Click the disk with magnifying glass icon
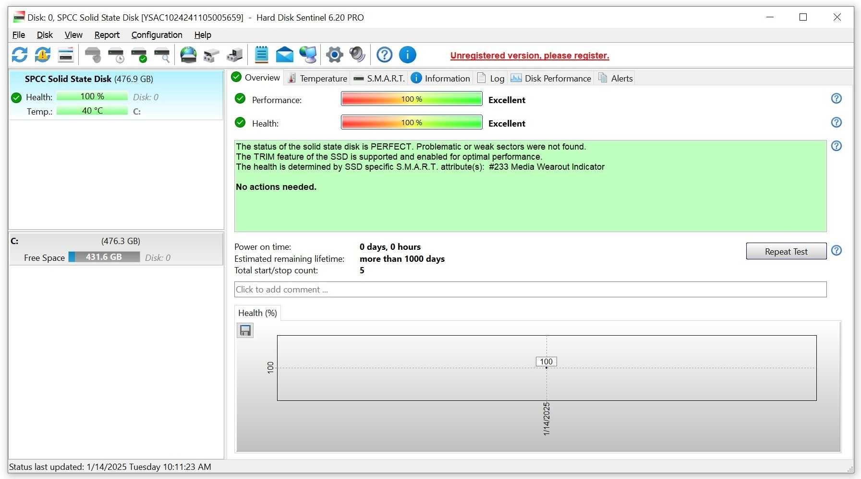Viewport: 861px width, 479px height. point(162,55)
